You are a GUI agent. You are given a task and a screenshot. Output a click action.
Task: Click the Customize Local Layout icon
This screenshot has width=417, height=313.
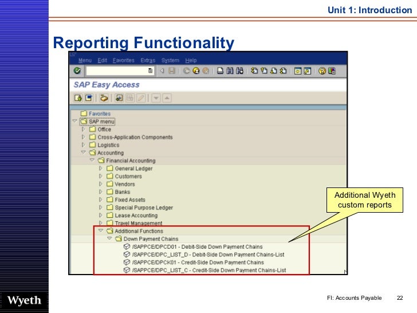click(x=332, y=71)
